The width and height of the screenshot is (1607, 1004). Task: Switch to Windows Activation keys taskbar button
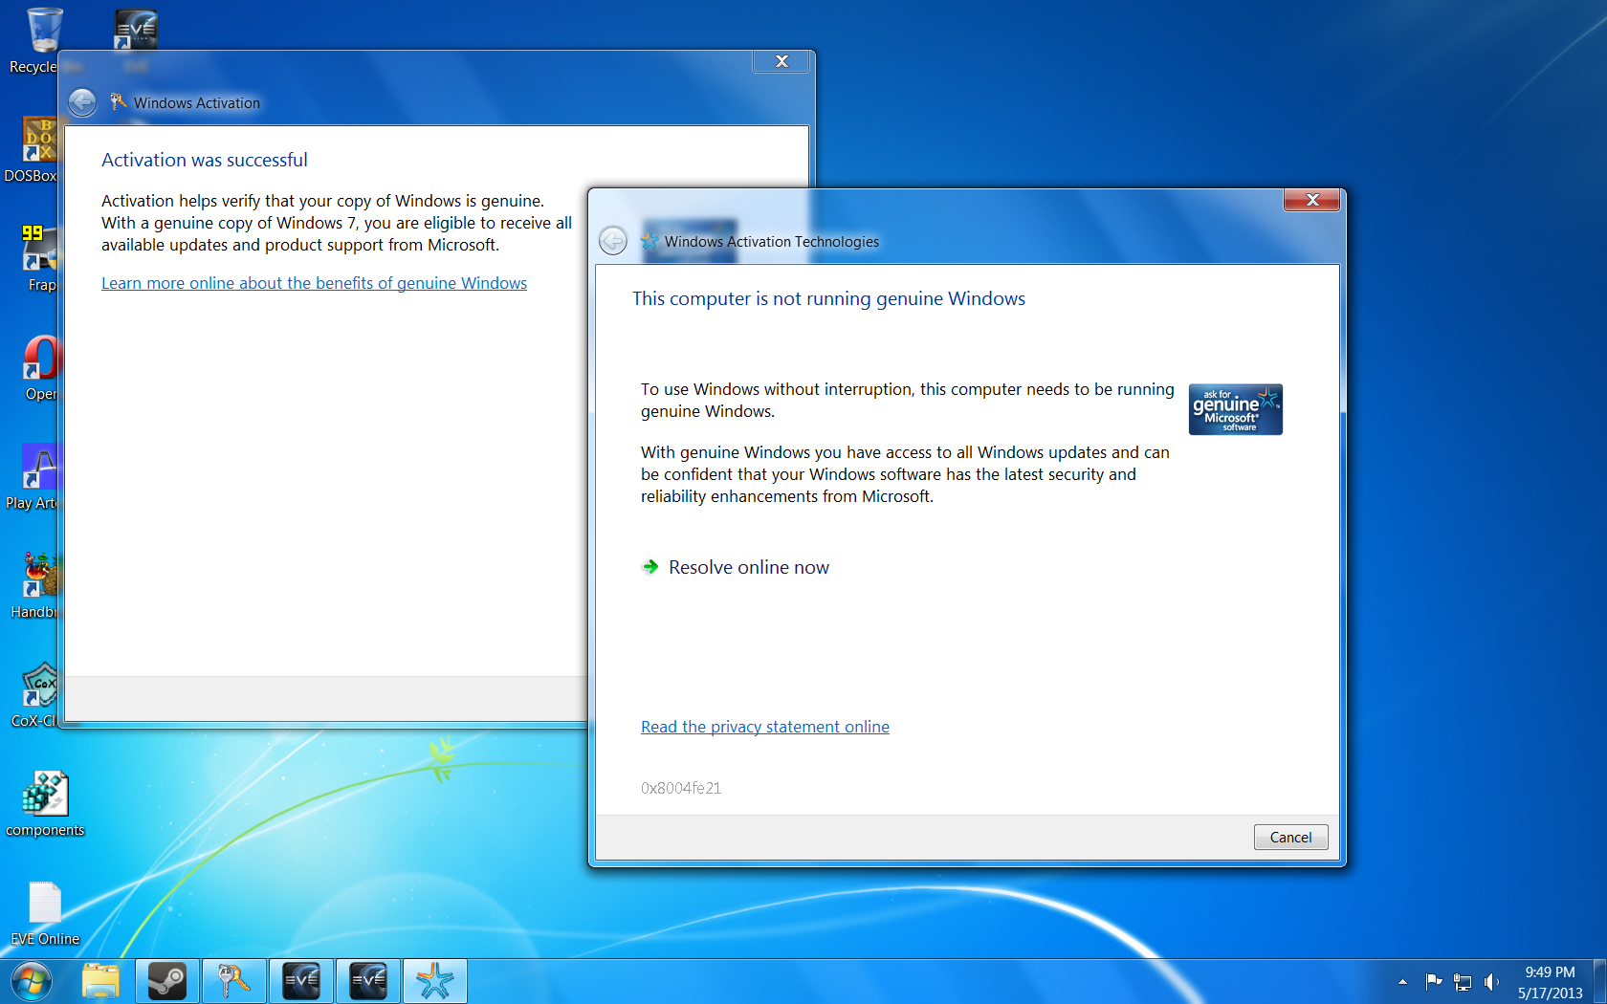[234, 981]
